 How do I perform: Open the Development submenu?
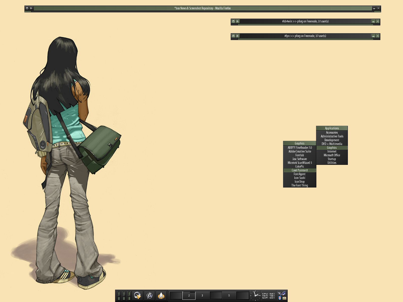point(332,140)
